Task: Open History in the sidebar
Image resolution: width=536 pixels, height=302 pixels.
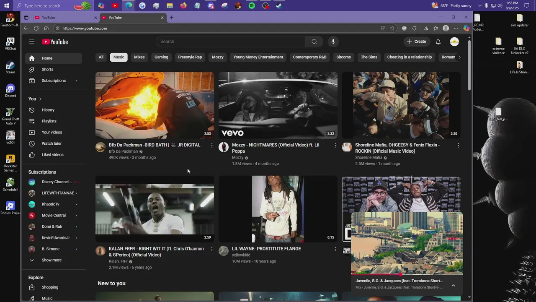Action: point(54,110)
